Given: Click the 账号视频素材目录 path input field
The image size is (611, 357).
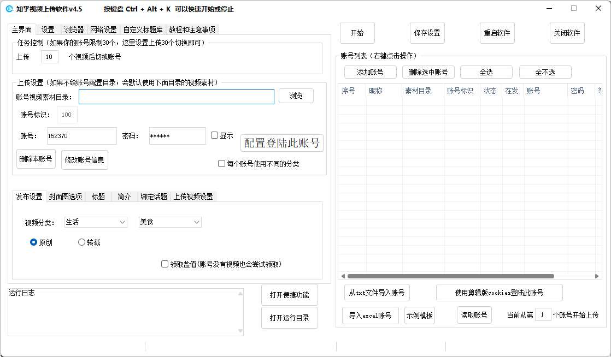Looking at the screenshot, I should [177, 97].
